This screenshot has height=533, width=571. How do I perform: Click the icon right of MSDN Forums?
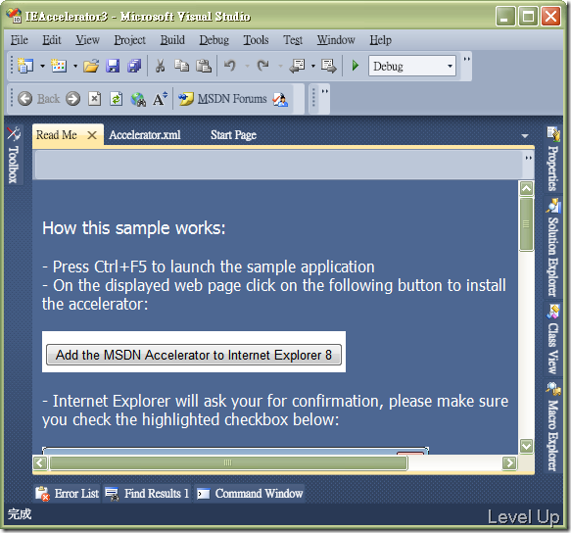click(280, 99)
